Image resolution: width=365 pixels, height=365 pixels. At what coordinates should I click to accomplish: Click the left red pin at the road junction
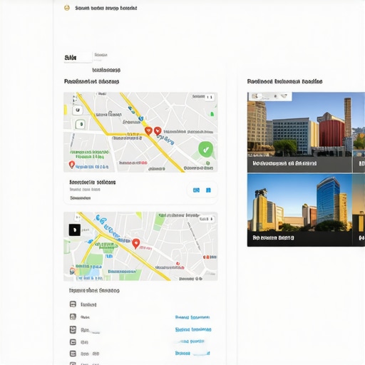coord(148,131)
